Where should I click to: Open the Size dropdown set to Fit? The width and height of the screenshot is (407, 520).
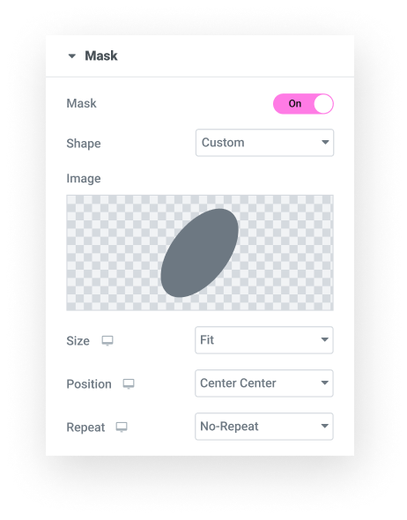pyautogui.click(x=263, y=340)
